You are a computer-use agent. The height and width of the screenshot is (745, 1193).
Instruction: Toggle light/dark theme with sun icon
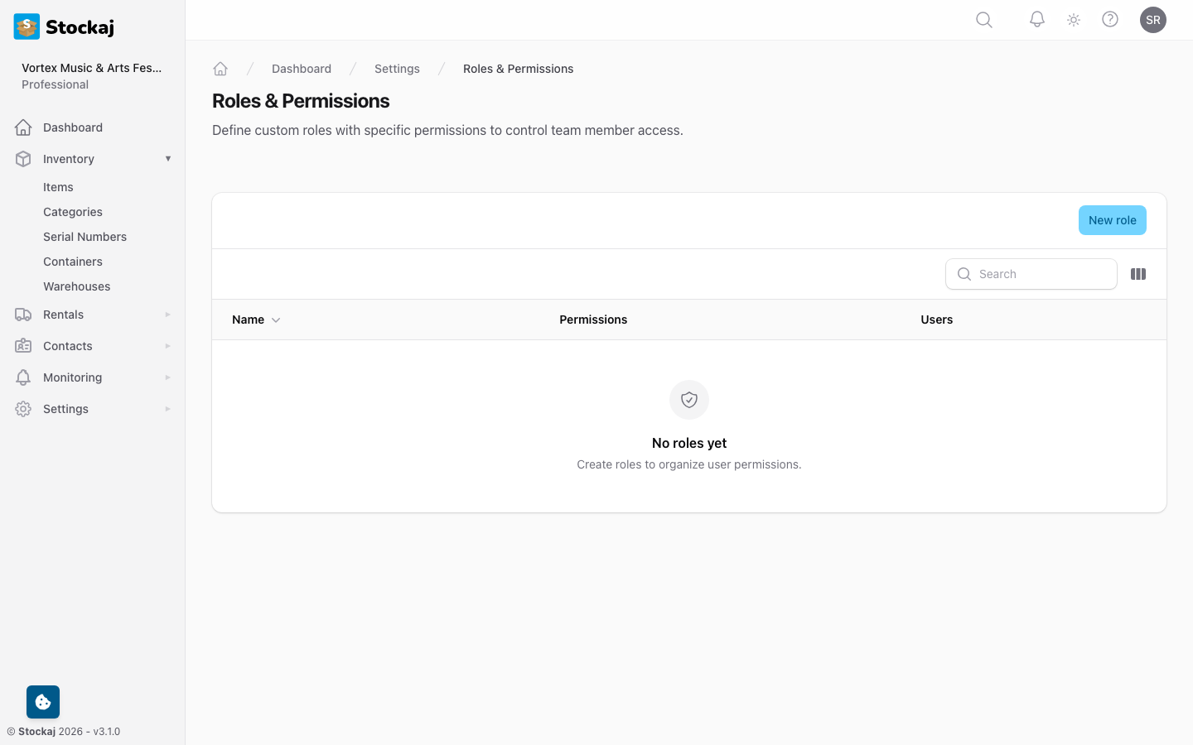[1073, 19]
